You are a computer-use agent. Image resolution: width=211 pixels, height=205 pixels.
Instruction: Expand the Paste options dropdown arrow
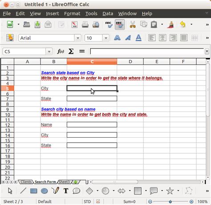pyautogui.click(x=162, y=24)
